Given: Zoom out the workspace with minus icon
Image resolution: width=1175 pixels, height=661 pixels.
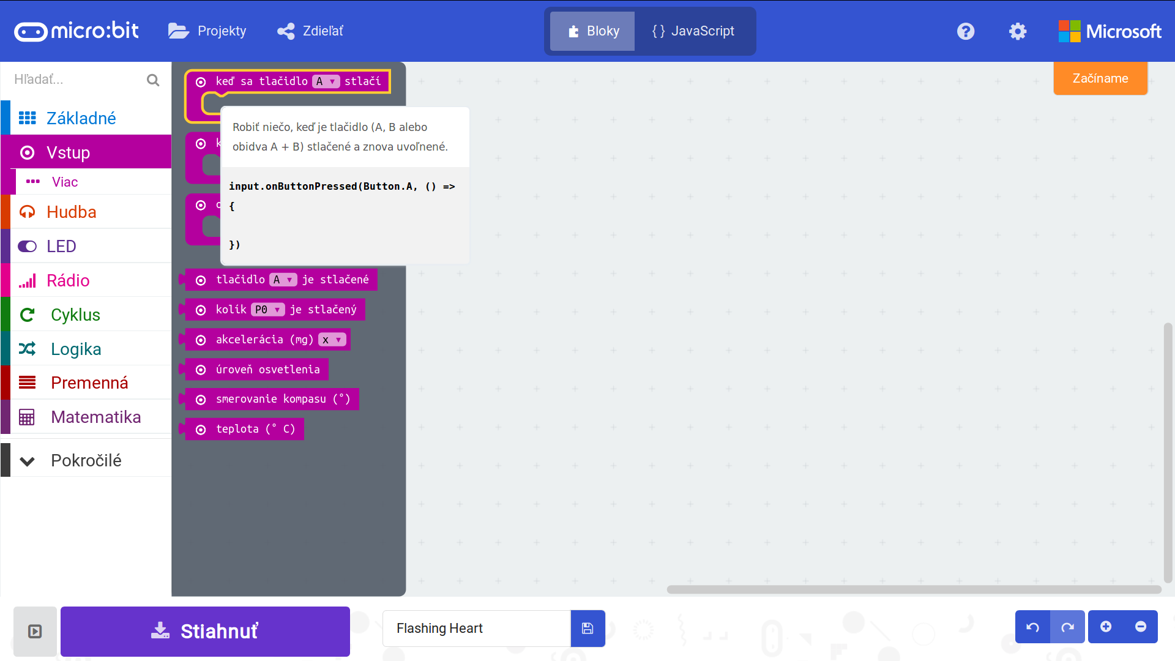Looking at the screenshot, I should coord(1141,627).
